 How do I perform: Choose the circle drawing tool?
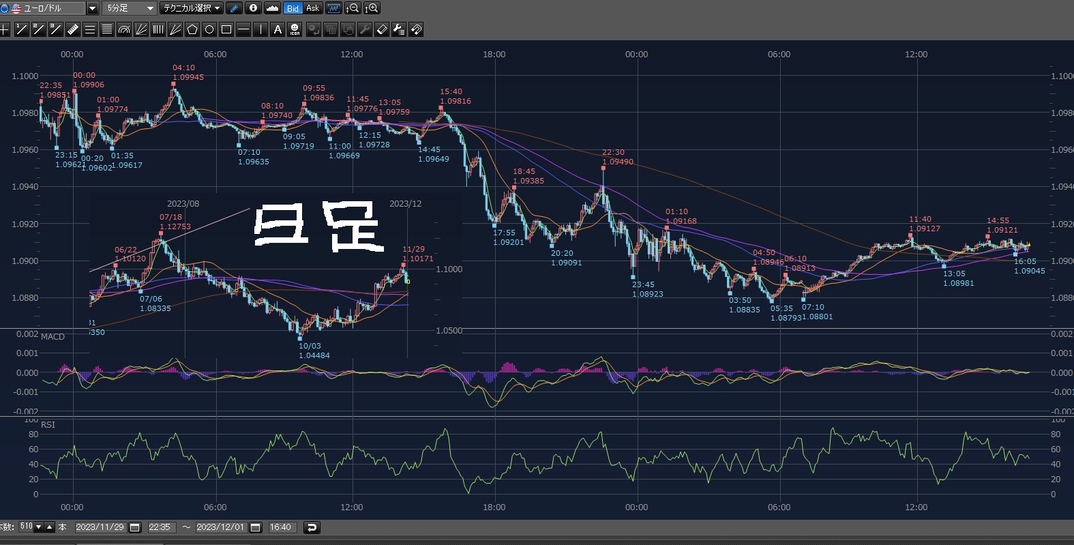tap(209, 29)
